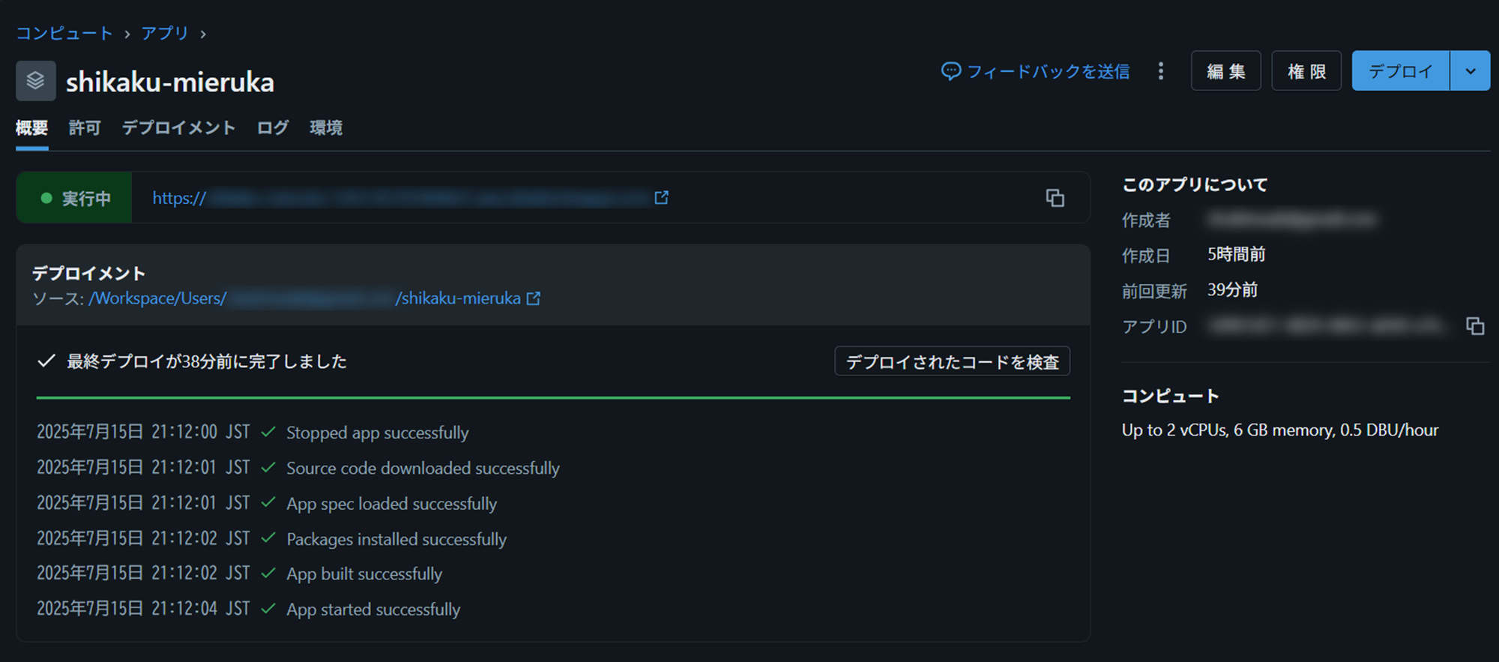Screen dimensions: 1499x662
Task: Select 'App built successfully' log line
Action: coord(364,574)
